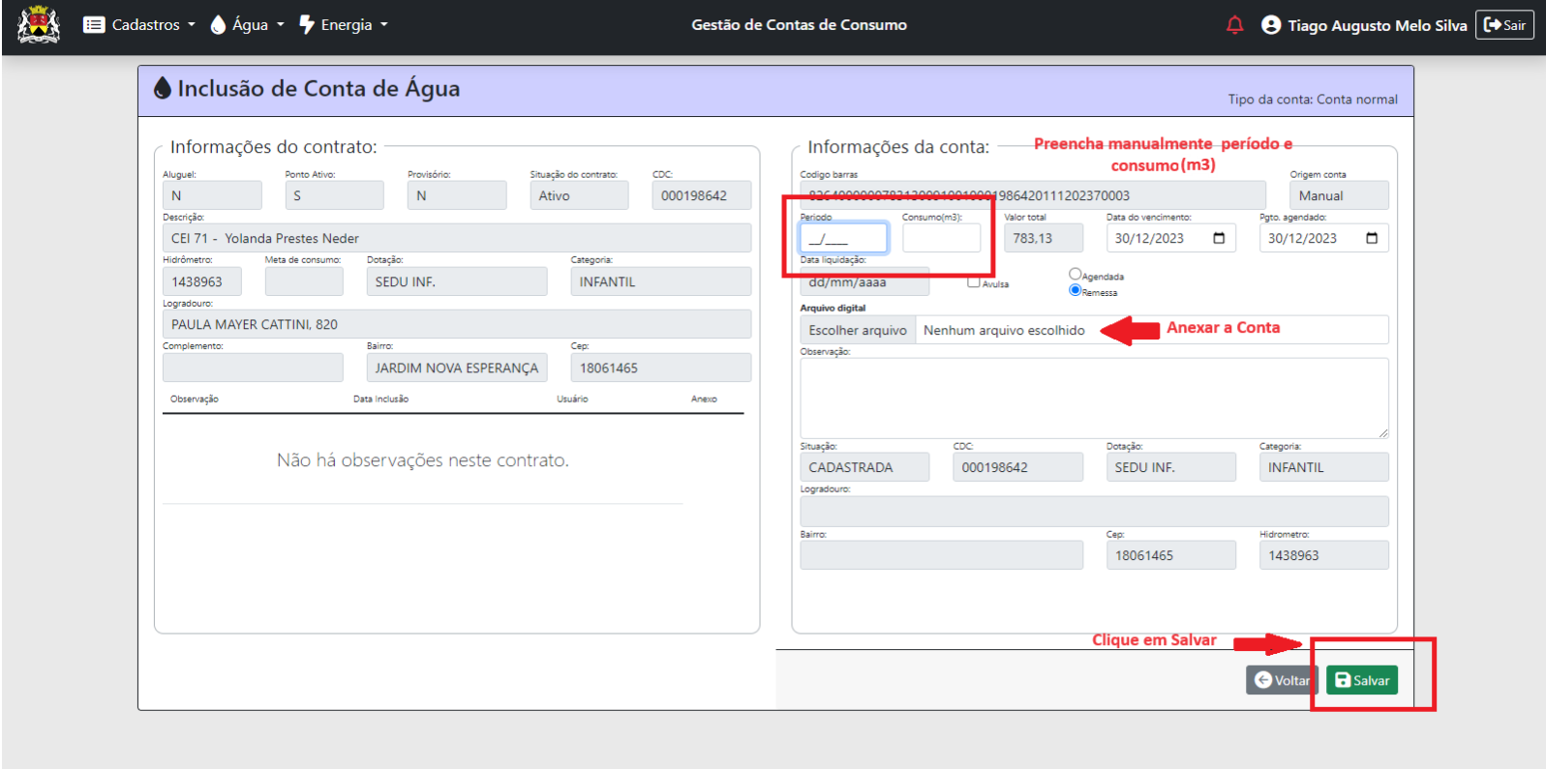Click the account CDC field 000198642
This screenshot has width=1546, height=769.
pos(1017,467)
